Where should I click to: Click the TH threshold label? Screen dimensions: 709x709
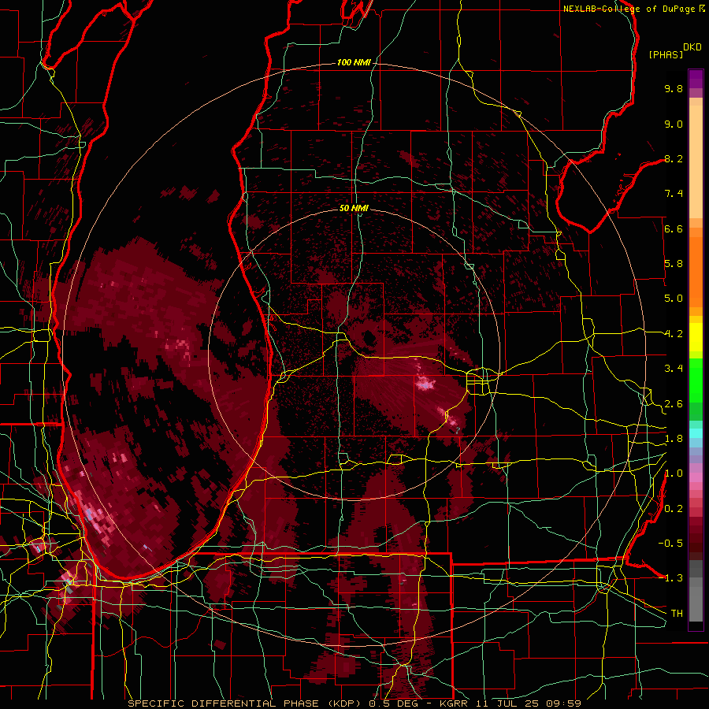(x=677, y=614)
